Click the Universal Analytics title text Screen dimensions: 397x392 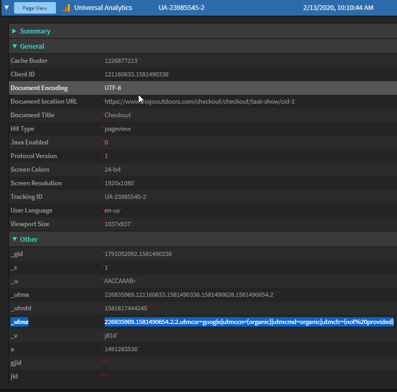coord(103,8)
